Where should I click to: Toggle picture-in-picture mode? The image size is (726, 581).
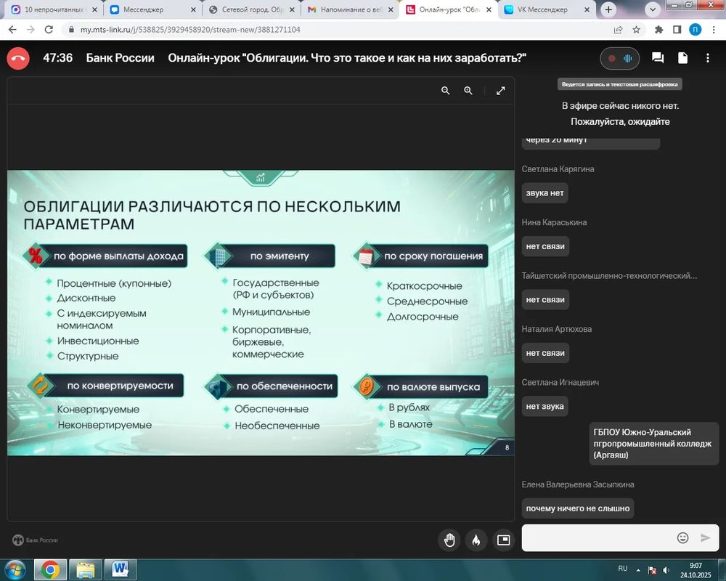503,540
